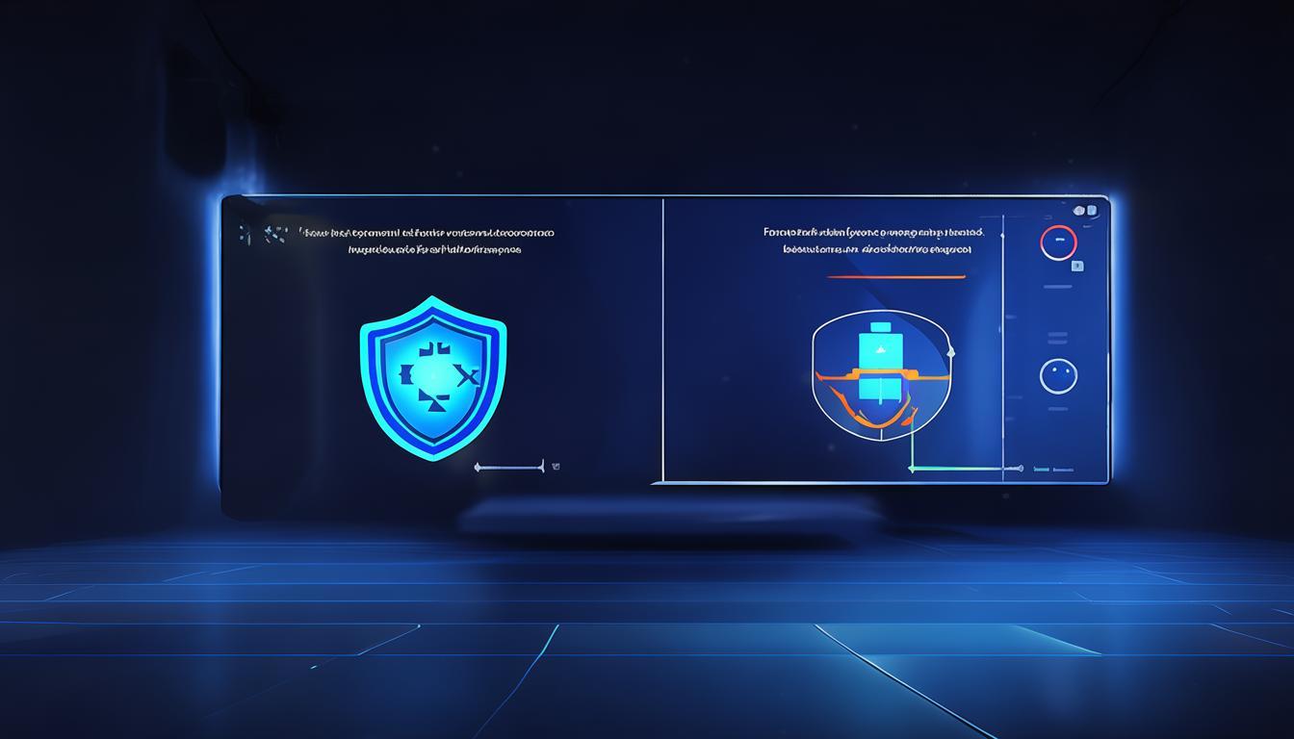The width and height of the screenshot is (1294, 739).
Task: Click the diamond handle on the shield outline's right edge
Action: click(x=950, y=352)
